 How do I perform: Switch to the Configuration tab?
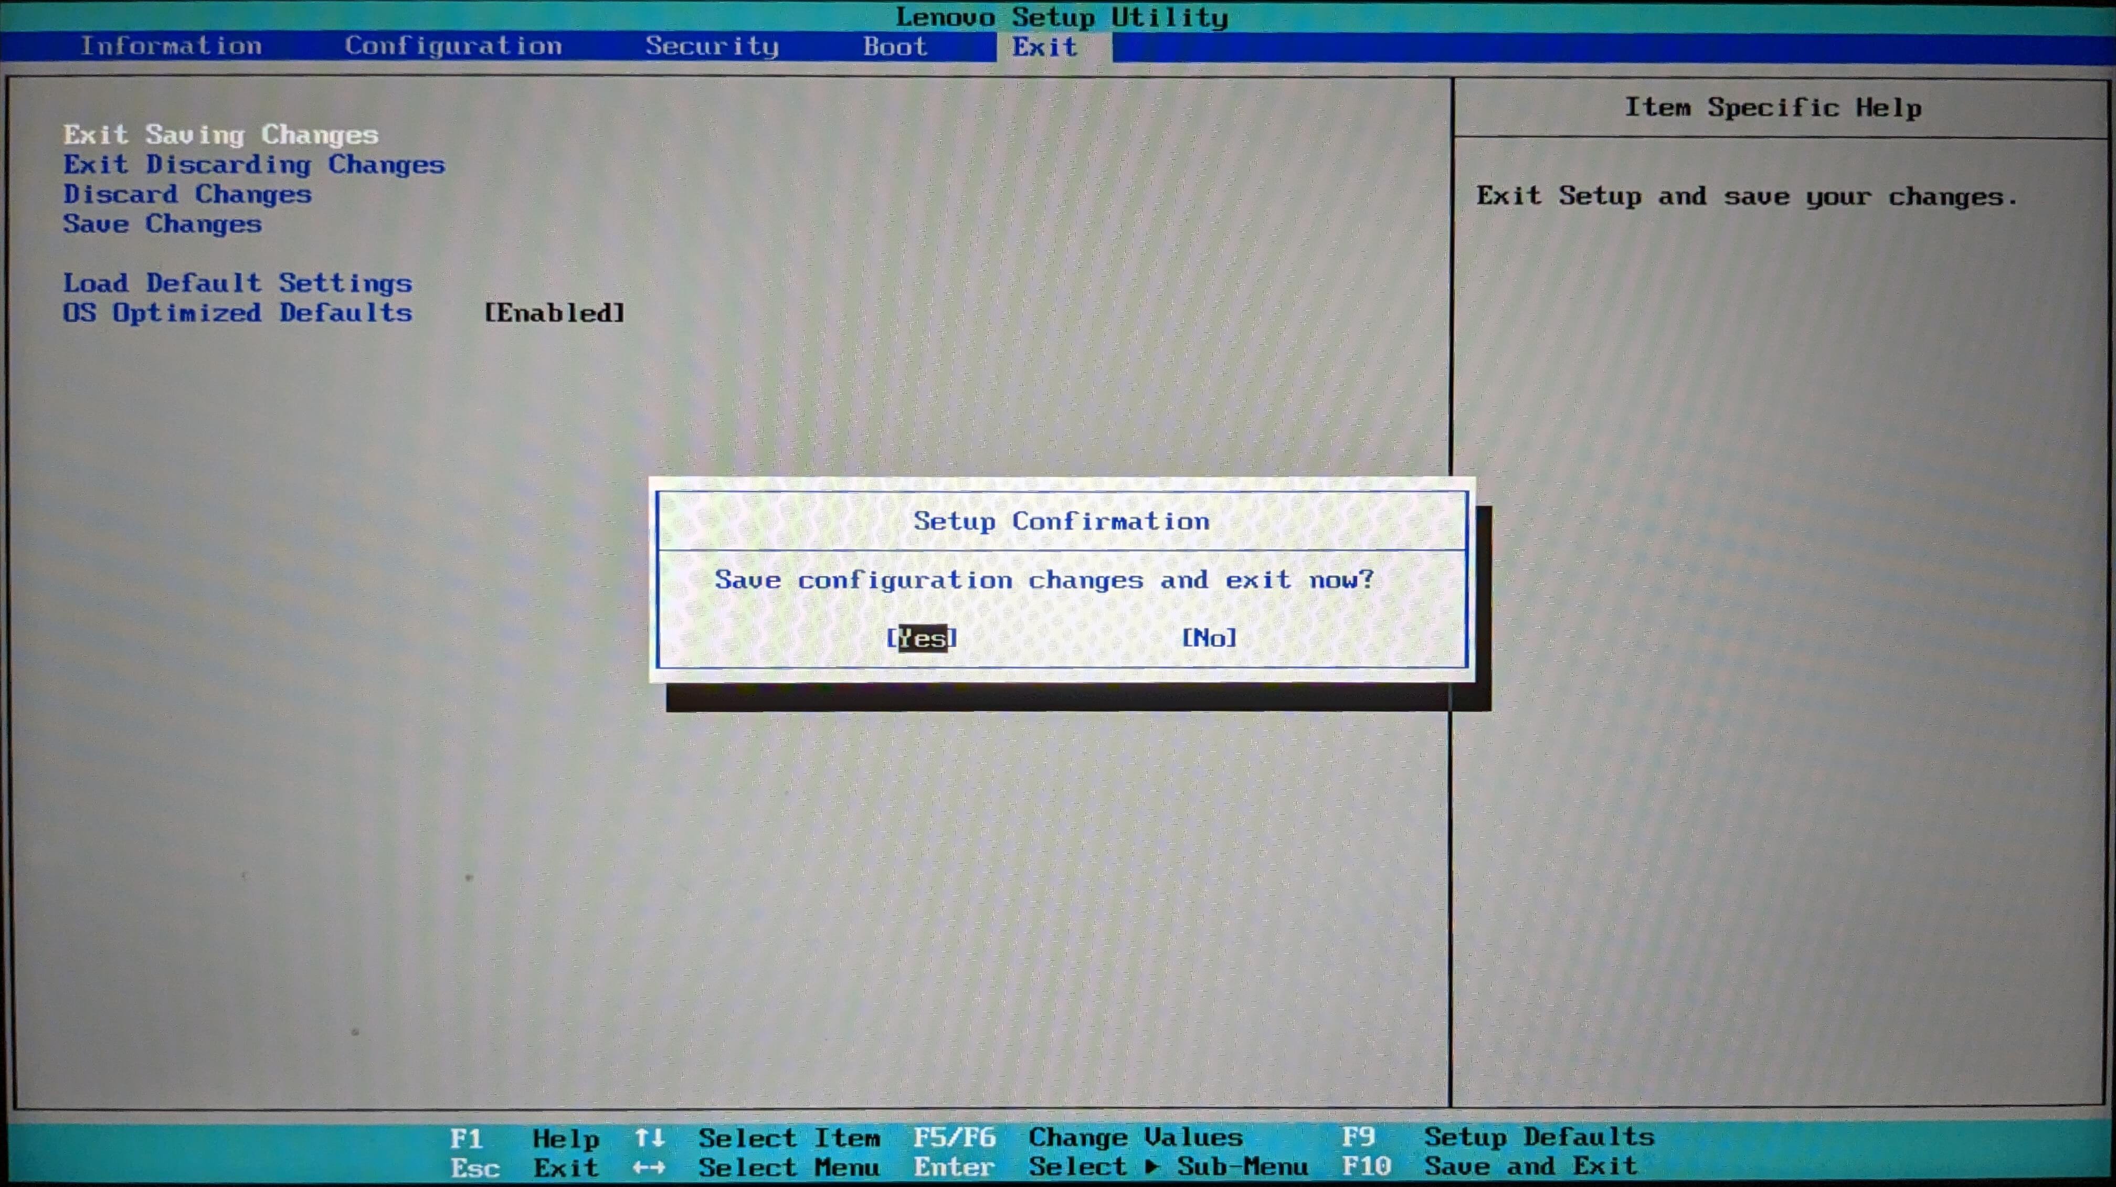point(453,46)
